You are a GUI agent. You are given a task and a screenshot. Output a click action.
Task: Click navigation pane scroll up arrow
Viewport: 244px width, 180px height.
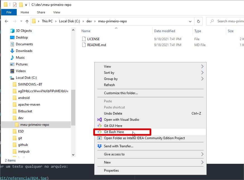73,30
